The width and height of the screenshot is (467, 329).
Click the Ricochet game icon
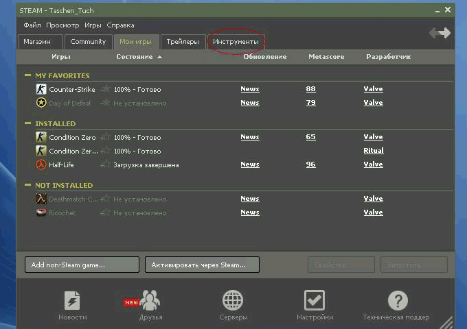[41, 212]
